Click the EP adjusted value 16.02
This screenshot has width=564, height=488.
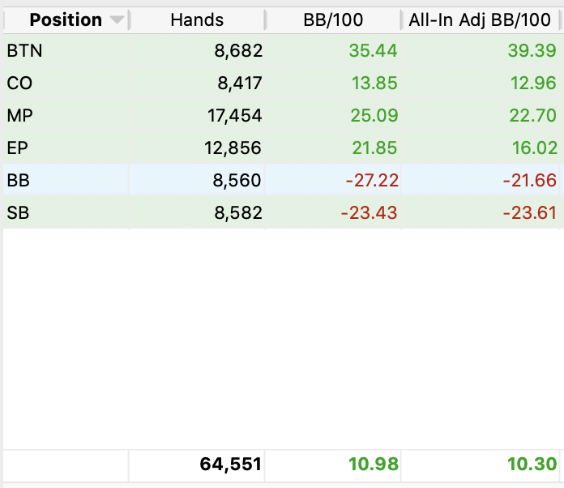point(533,148)
